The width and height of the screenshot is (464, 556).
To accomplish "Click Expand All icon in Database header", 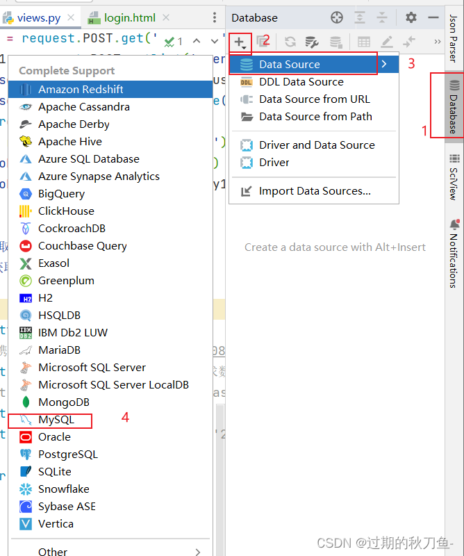I will tap(359, 17).
